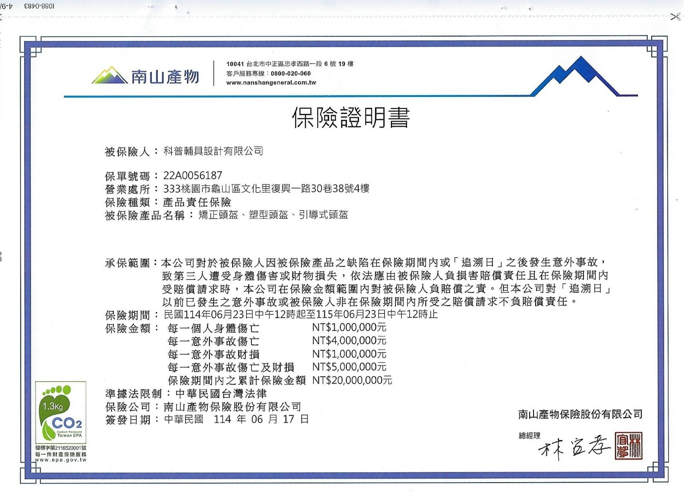Viewport: 684px width, 492px height.
Task: Click the 承保範圍 label
Action: (x=127, y=263)
